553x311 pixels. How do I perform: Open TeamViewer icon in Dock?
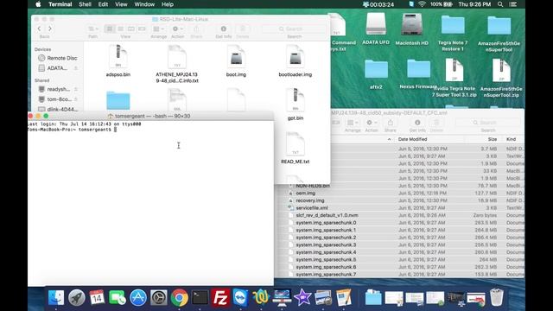(240, 297)
